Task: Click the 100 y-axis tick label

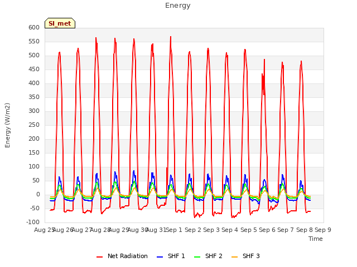Action: [x=34, y=167]
